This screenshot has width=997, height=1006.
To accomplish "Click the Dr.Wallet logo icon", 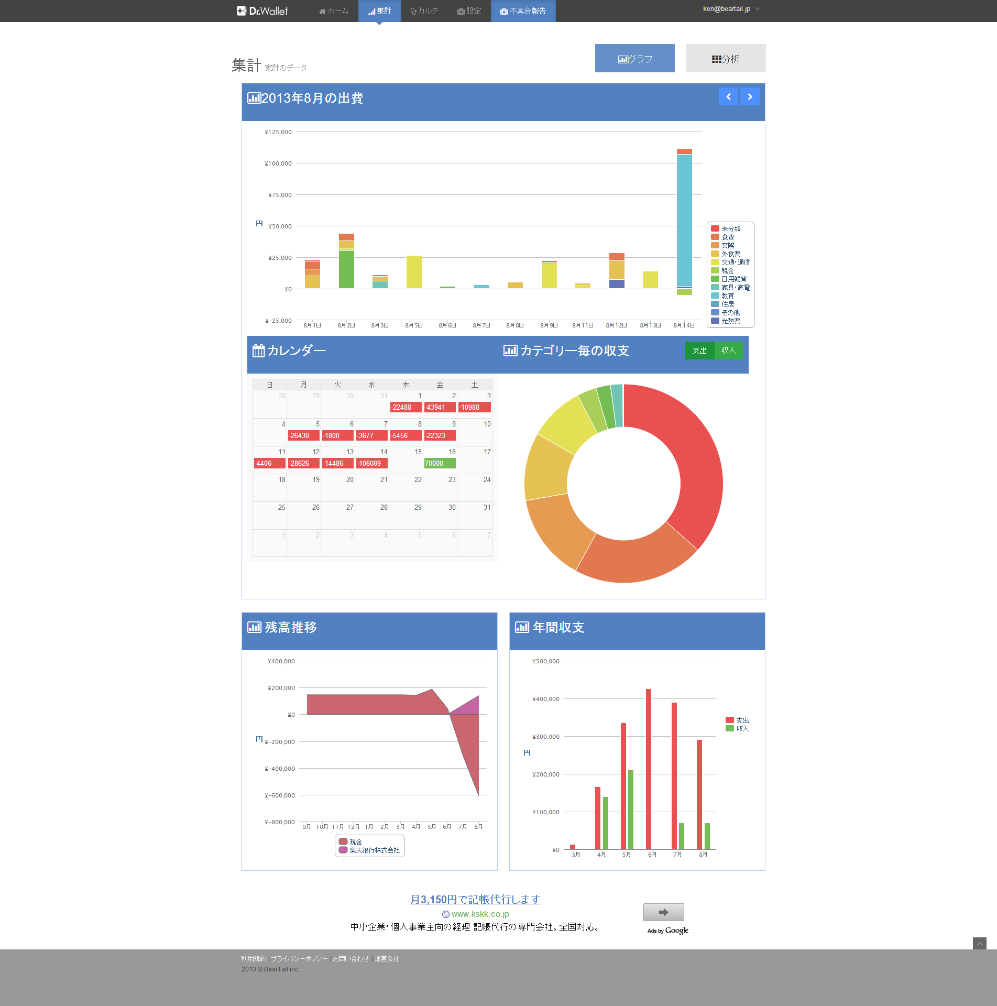I will coord(242,11).
